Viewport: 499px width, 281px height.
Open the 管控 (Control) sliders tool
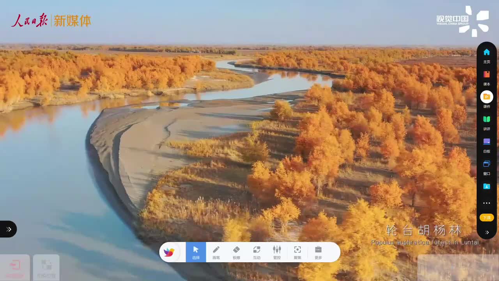click(277, 252)
